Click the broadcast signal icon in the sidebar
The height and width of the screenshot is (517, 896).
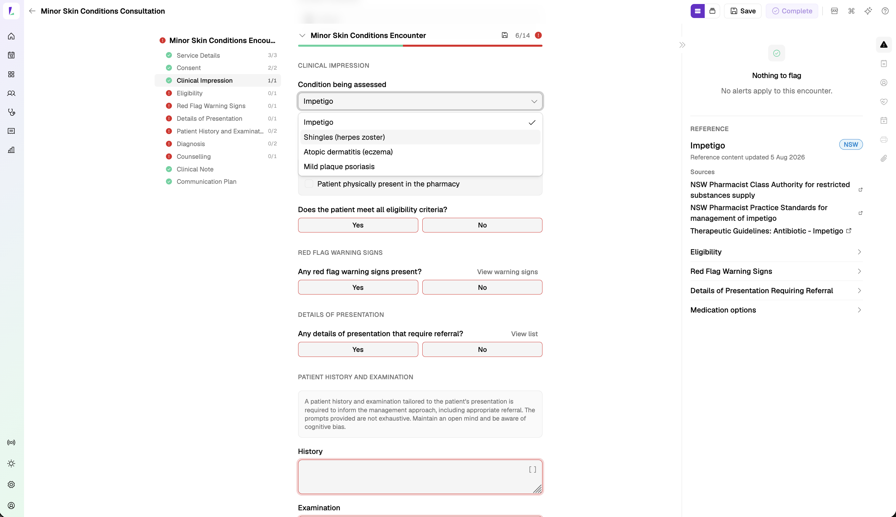tap(11, 442)
